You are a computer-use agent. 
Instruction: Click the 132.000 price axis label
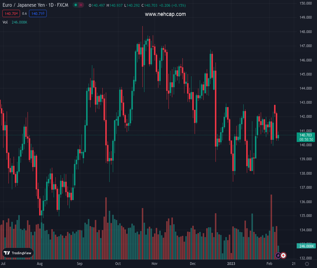pyautogui.click(x=306, y=258)
